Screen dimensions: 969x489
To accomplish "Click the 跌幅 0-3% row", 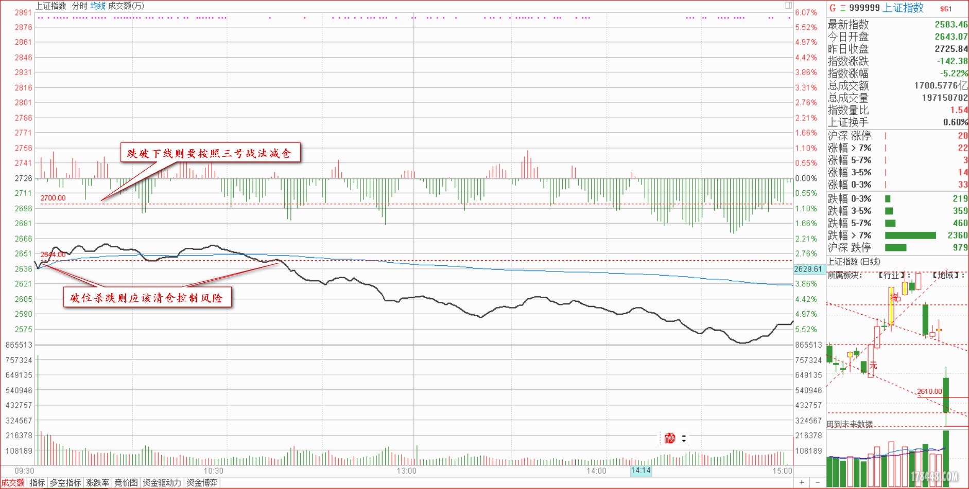I will (x=897, y=198).
